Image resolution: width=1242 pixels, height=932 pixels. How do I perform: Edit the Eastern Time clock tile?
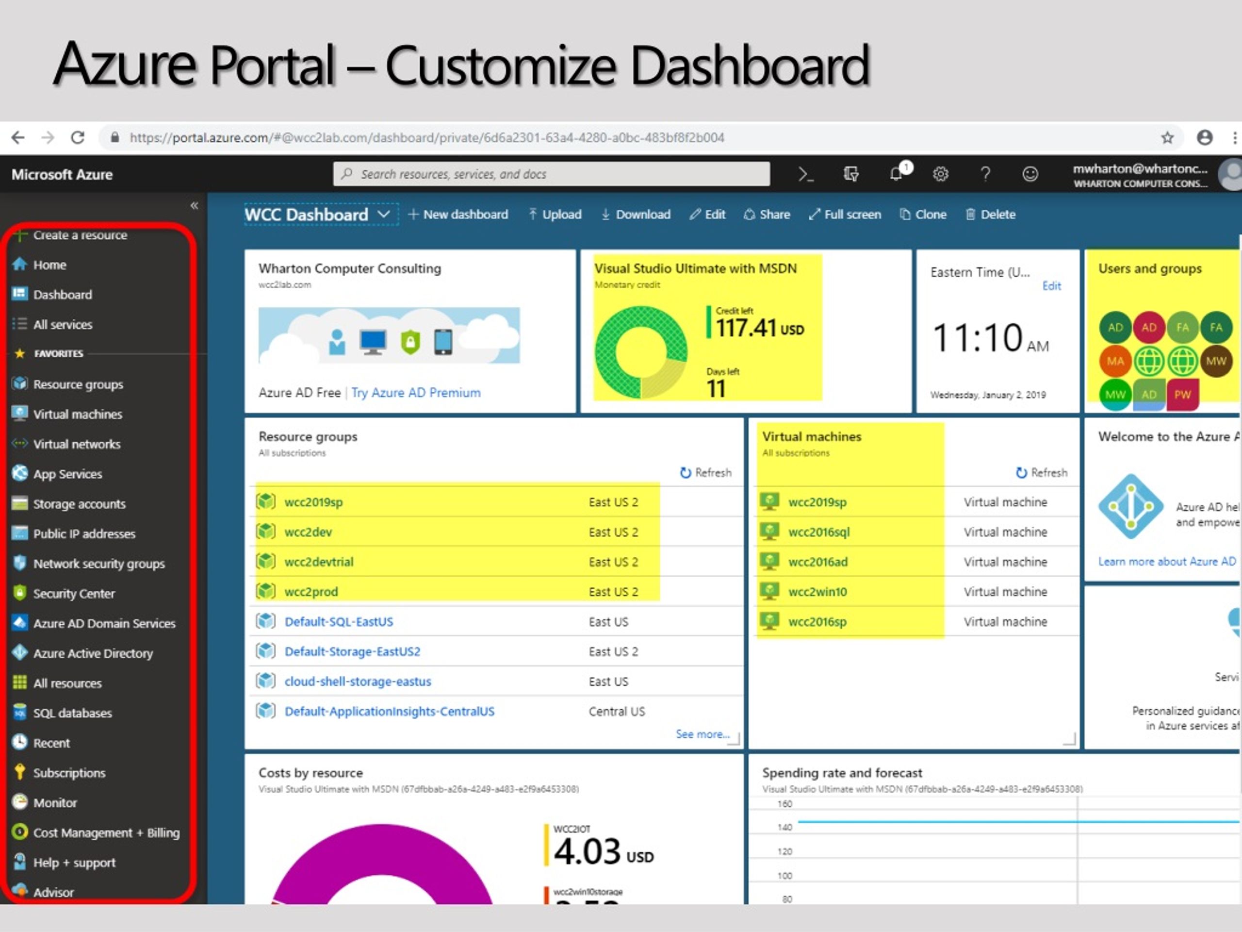click(1052, 286)
